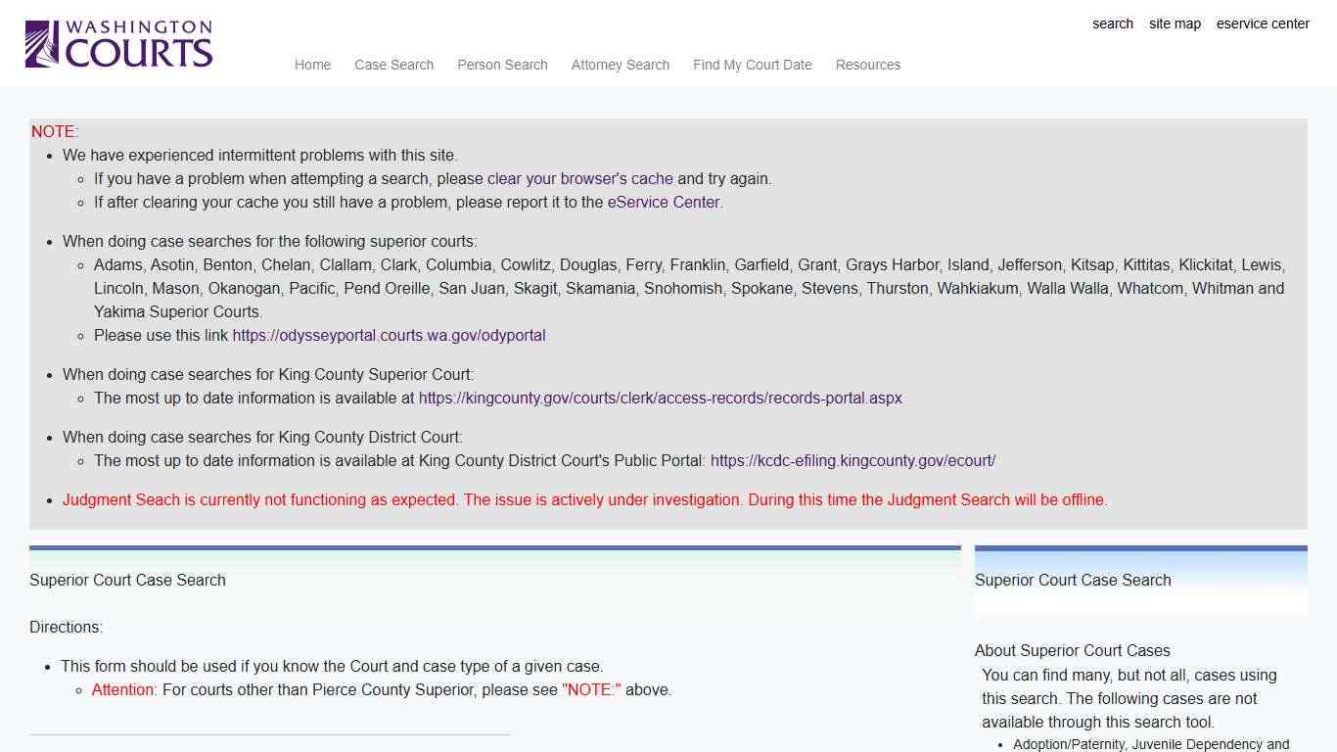1337x752 pixels.
Task: Click the Judgment Search offline notice
Action: click(x=585, y=499)
